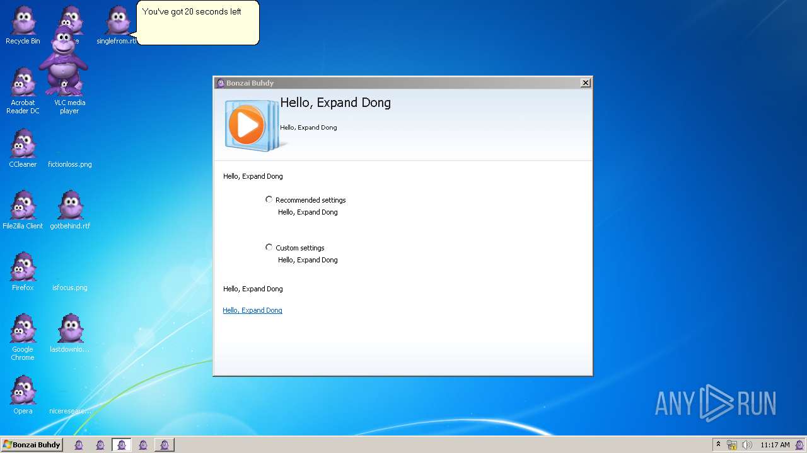Click description text under Recommended settings
The height and width of the screenshot is (453, 807).
(x=308, y=212)
